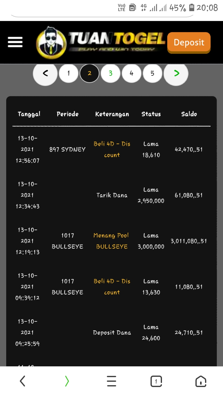Go to previous page arrow
Image resolution: width=223 pixels, height=396 pixels.
click(x=45, y=73)
